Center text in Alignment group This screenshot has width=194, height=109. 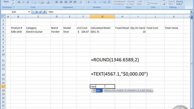point(61,2)
